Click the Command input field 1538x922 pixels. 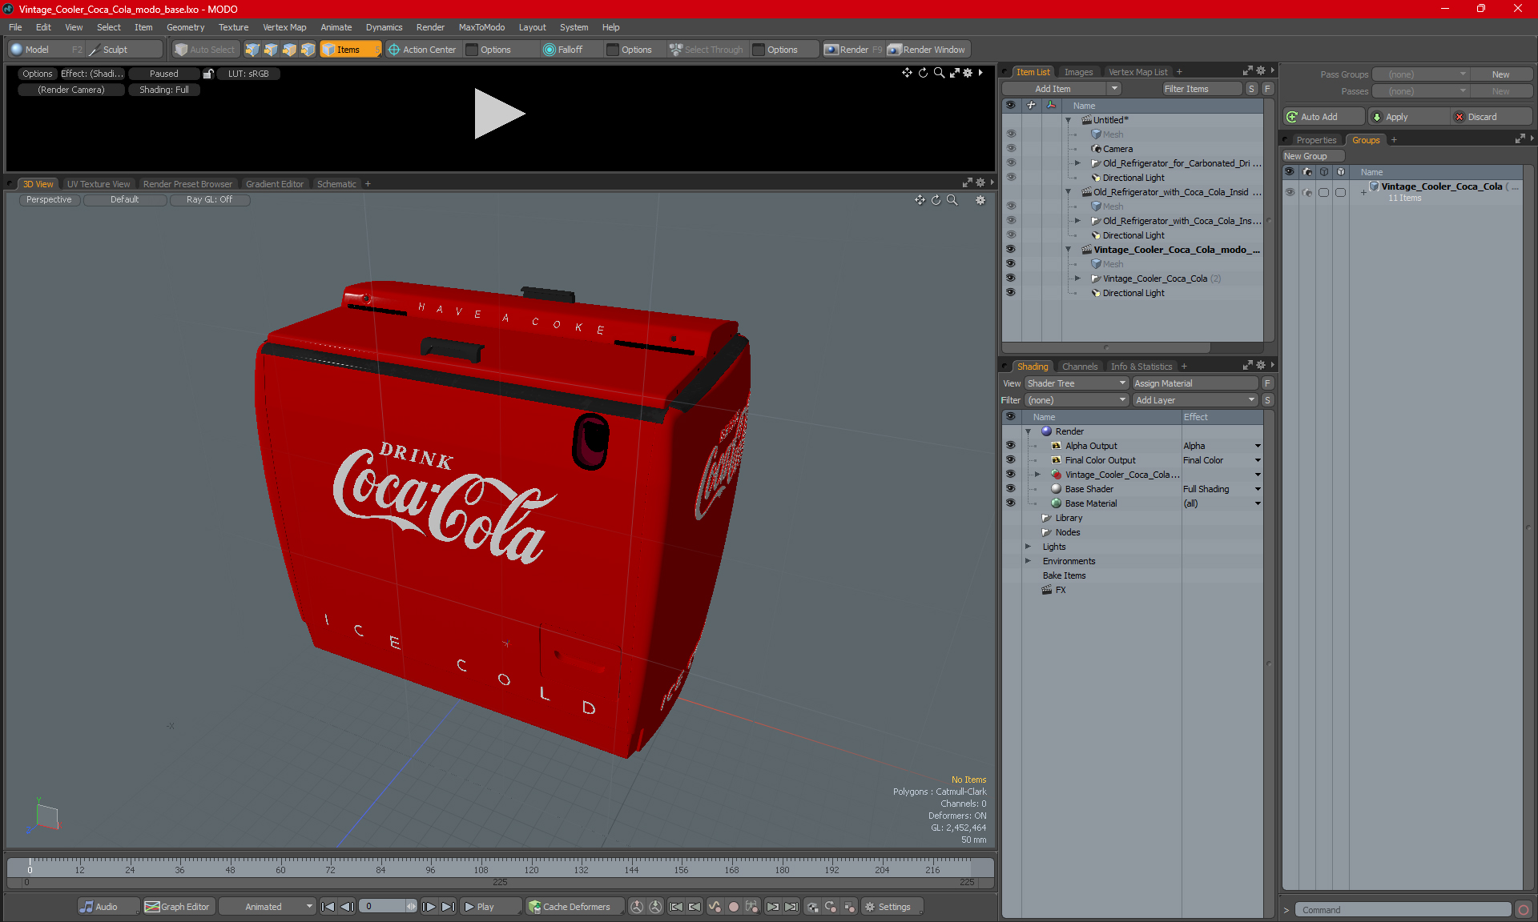coord(1404,910)
